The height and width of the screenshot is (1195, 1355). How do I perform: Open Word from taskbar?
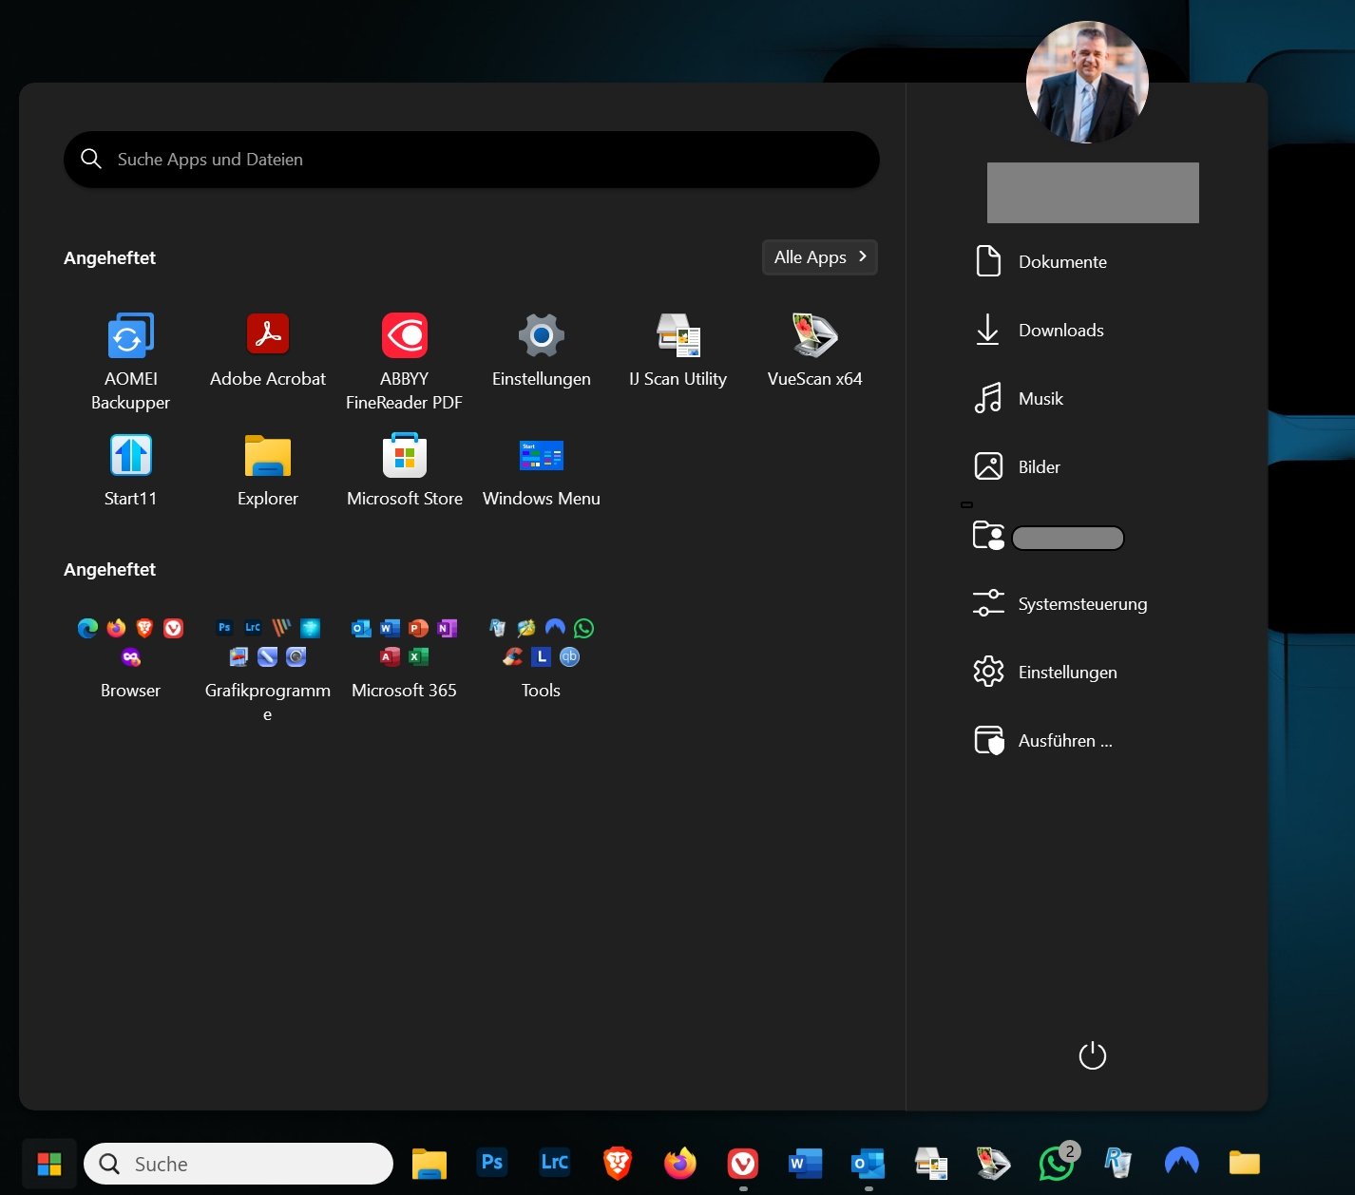tap(806, 1163)
